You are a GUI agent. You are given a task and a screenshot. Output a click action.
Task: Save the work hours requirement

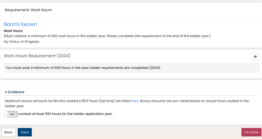pyautogui.click(x=25, y=132)
